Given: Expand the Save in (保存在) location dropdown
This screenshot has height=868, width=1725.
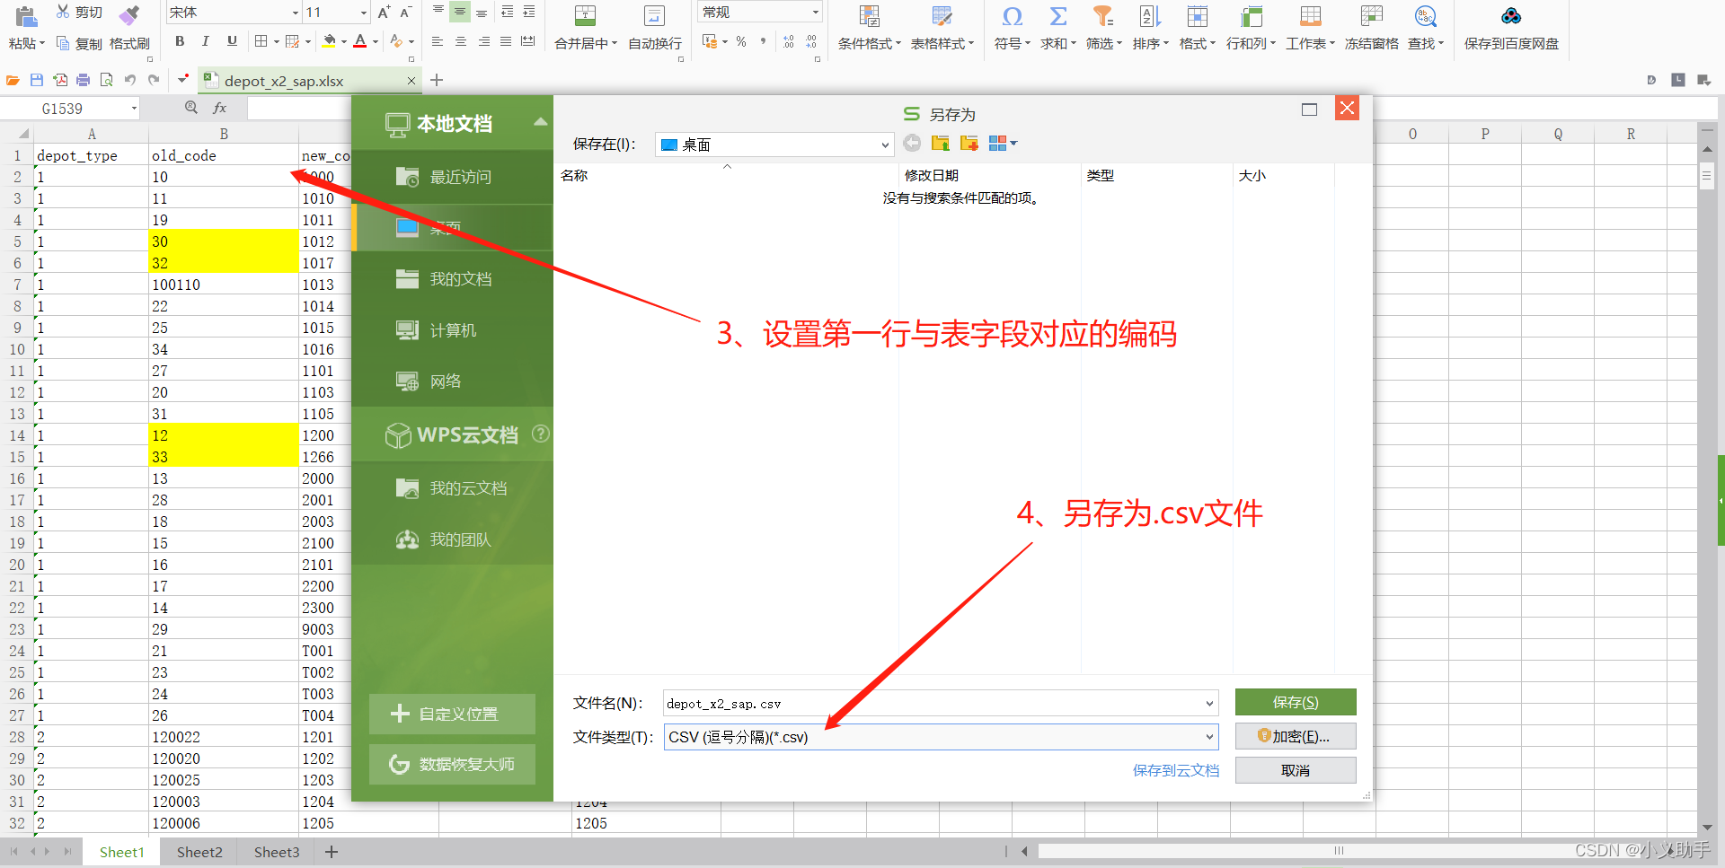Looking at the screenshot, I should 884,145.
